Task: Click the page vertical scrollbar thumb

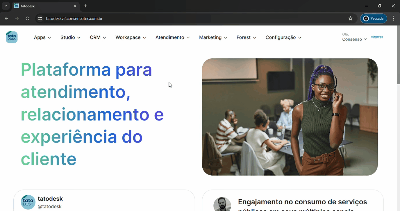Action: pyautogui.click(x=398, y=55)
